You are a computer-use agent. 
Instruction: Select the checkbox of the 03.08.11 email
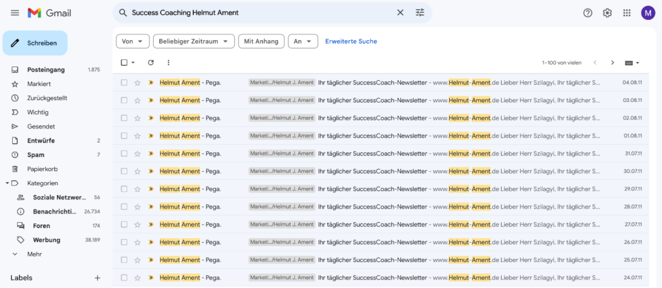[x=124, y=100]
